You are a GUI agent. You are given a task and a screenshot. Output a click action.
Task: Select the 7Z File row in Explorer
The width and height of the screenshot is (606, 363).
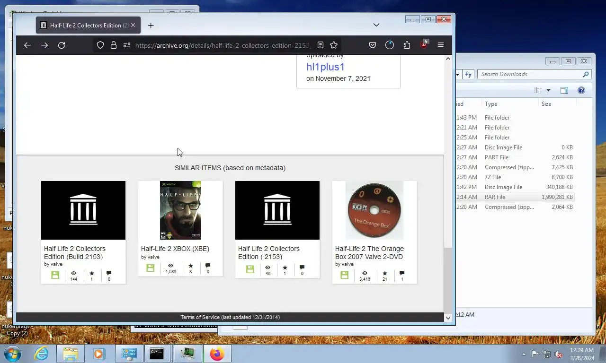tap(515, 177)
